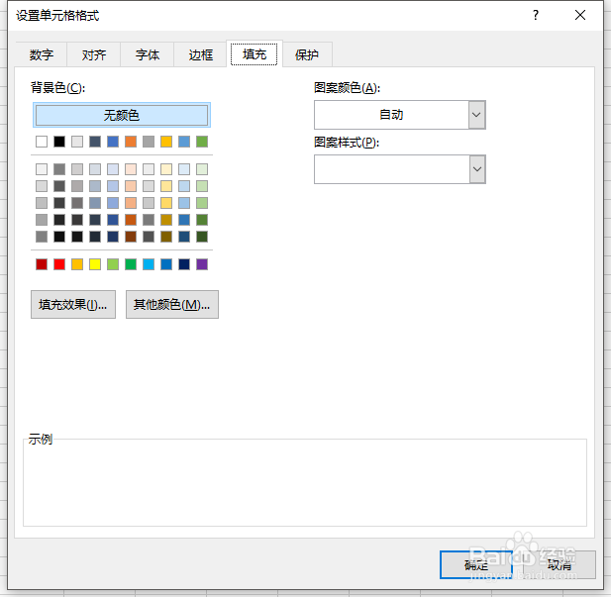Go to the 字体 tab

(x=148, y=55)
